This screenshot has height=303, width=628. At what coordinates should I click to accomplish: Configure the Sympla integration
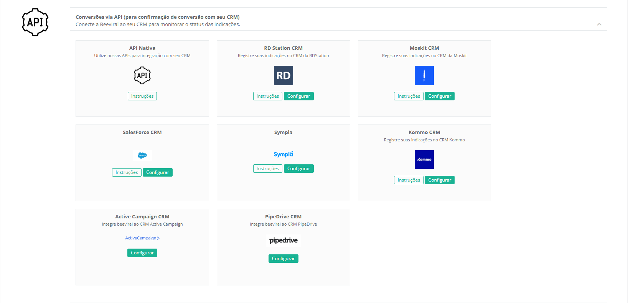tap(299, 169)
